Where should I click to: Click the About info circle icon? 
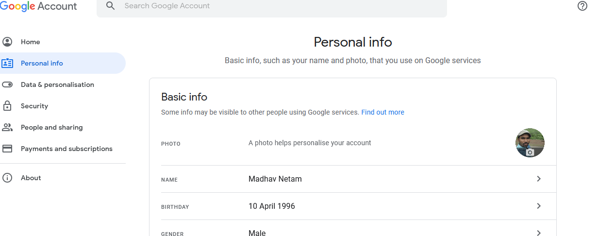(7, 178)
